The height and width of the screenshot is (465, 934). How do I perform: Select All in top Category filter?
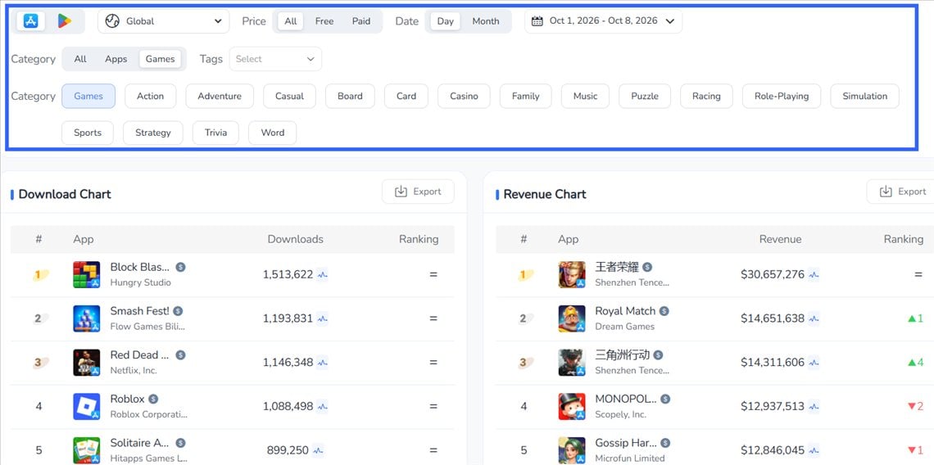point(80,59)
